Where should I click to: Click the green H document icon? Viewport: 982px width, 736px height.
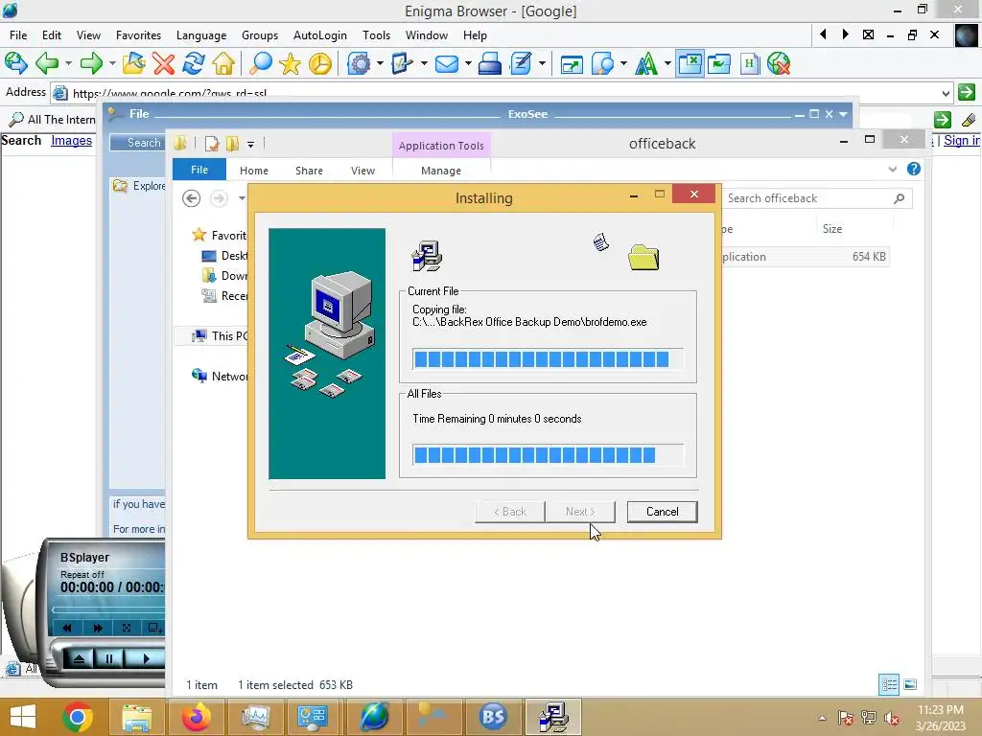click(749, 64)
